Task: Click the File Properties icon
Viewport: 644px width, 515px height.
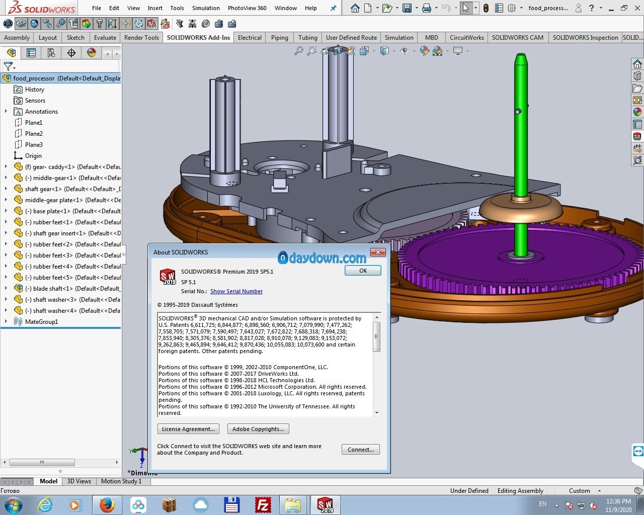Action: [499, 8]
